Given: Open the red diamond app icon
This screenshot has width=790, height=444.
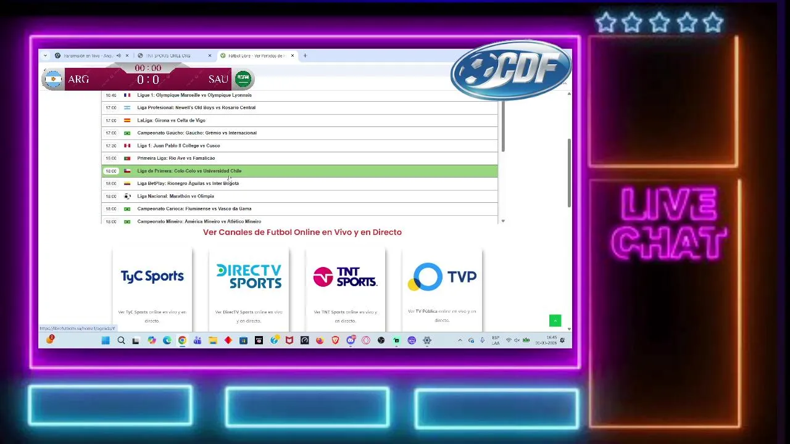Looking at the screenshot, I should pyautogui.click(x=228, y=340).
